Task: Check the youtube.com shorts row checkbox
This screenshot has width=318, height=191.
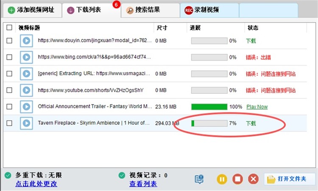Action: [9, 90]
